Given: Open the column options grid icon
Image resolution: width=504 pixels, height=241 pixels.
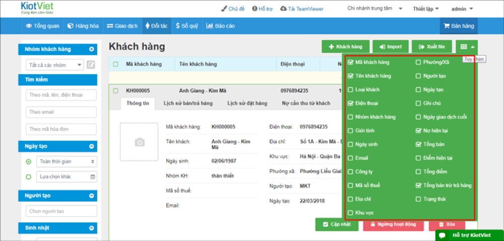Looking at the screenshot, I should pos(467,46).
